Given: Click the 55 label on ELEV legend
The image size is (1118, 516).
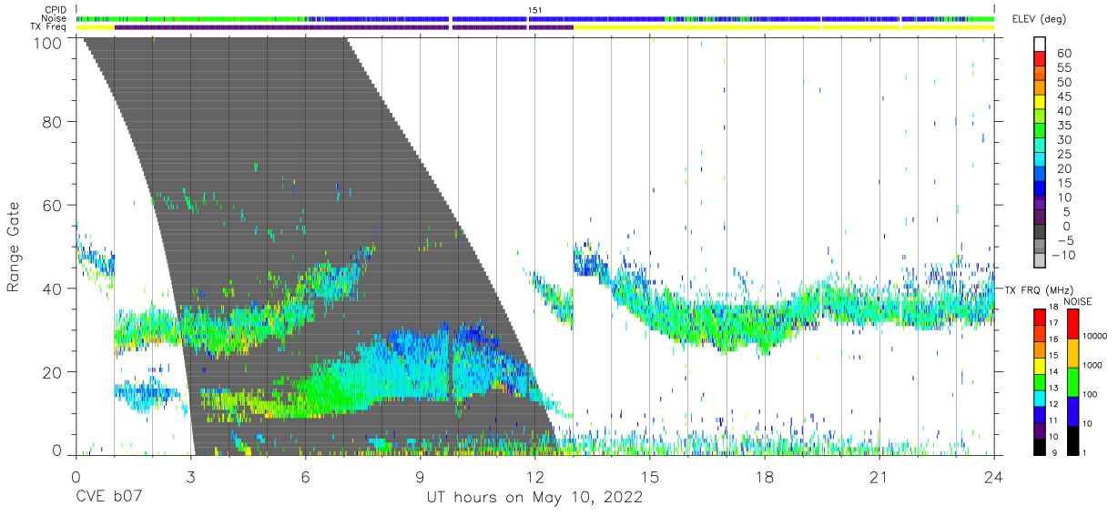Looking at the screenshot, I should coord(1064,68).
